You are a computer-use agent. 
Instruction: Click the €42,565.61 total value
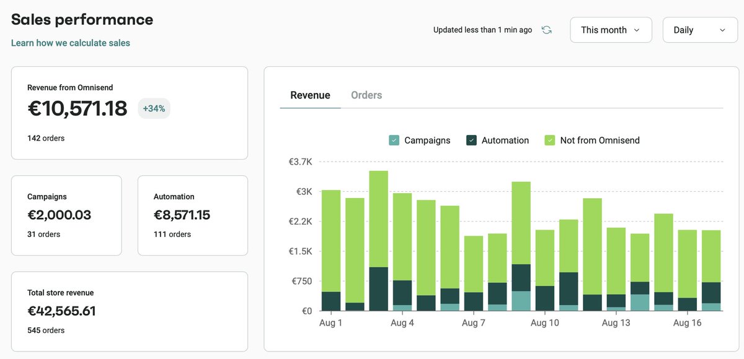coord(61,311)
